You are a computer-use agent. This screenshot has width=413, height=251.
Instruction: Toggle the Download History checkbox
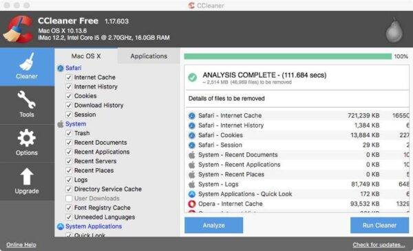[69, 106]
